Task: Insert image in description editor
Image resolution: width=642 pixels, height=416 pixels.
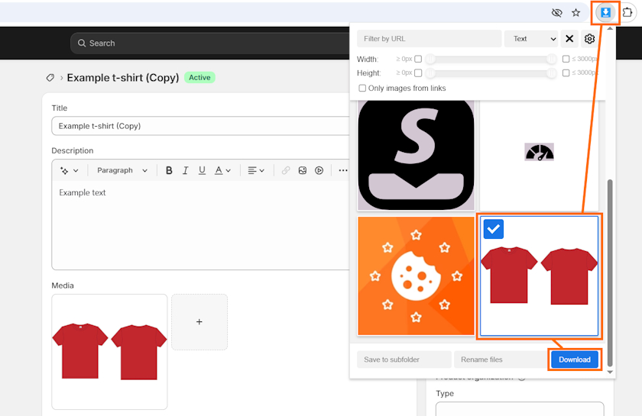Action: click(303, 170)
